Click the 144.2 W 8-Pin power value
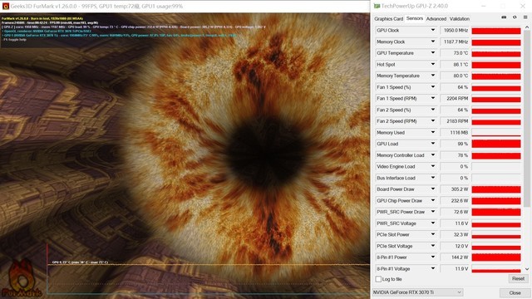Viewport: 532px width, 299px height. [460, 257]
